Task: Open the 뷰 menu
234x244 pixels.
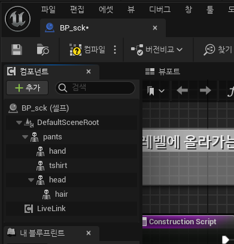Action: pyautogui.click(x=131, y=10)
